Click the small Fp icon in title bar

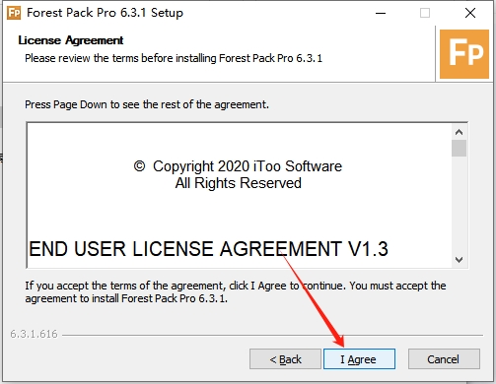click(14, 13)
